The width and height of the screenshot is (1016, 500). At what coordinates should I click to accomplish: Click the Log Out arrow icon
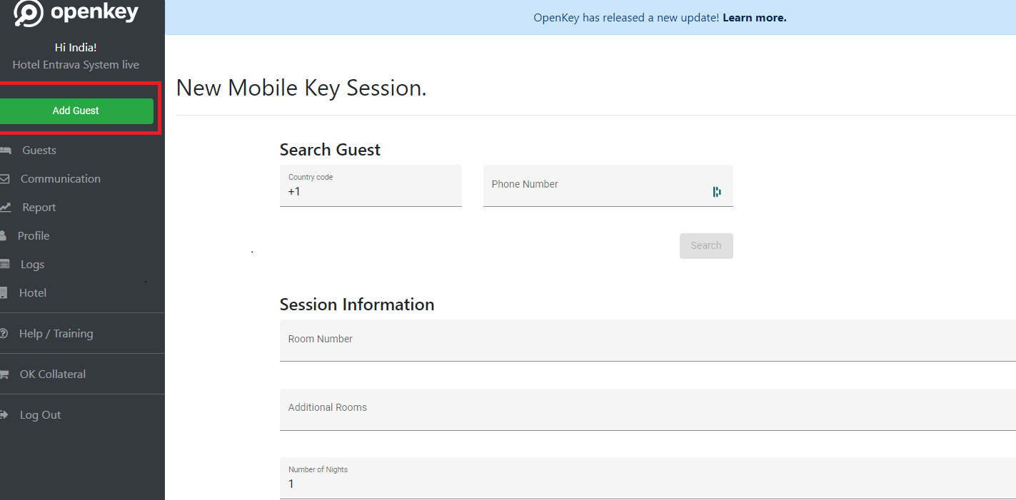6,414
